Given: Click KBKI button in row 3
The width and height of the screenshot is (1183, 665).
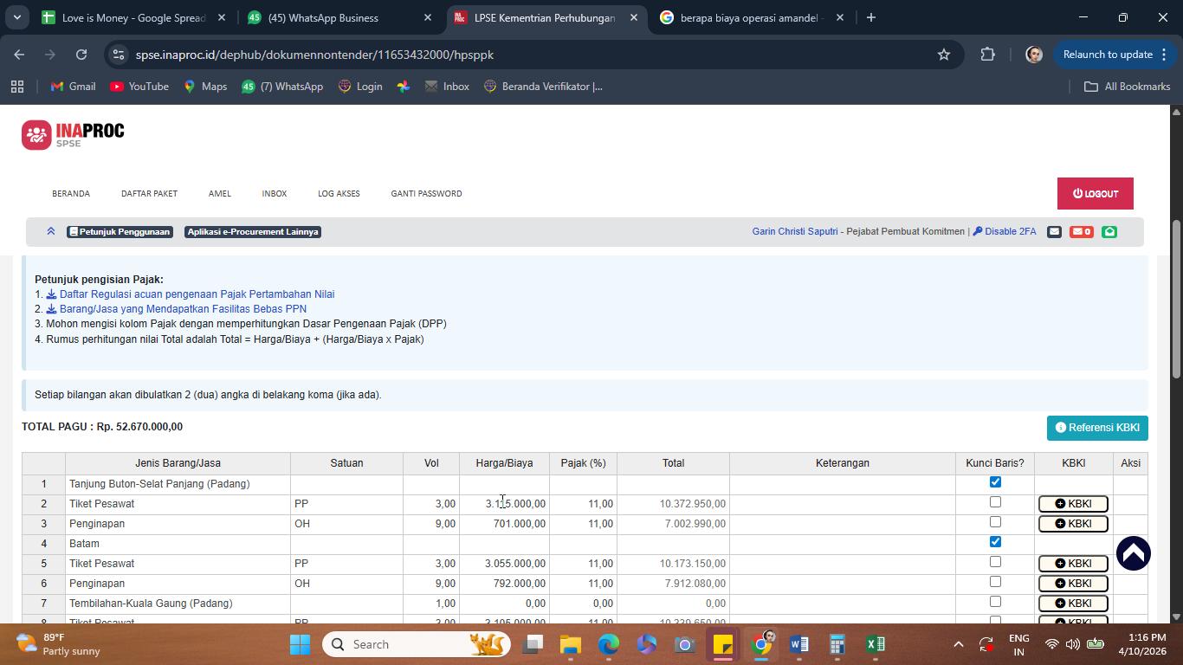Looking at the screenshot, I should [x=1073, y=524].
